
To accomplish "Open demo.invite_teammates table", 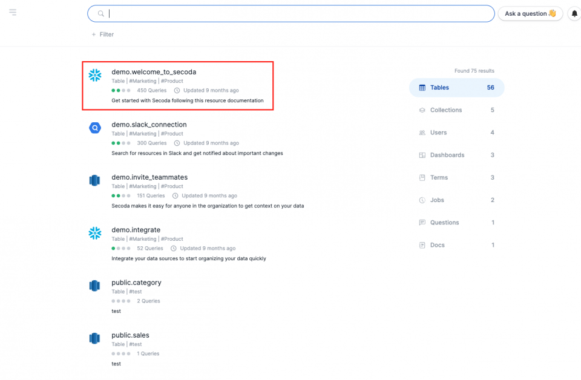I will [x=149, y=177].
